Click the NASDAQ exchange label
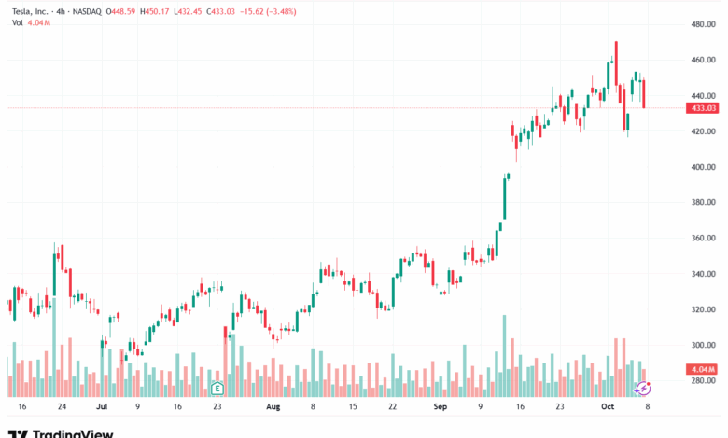The width and height of the screenshot is (728, 438). click(87, 11)
